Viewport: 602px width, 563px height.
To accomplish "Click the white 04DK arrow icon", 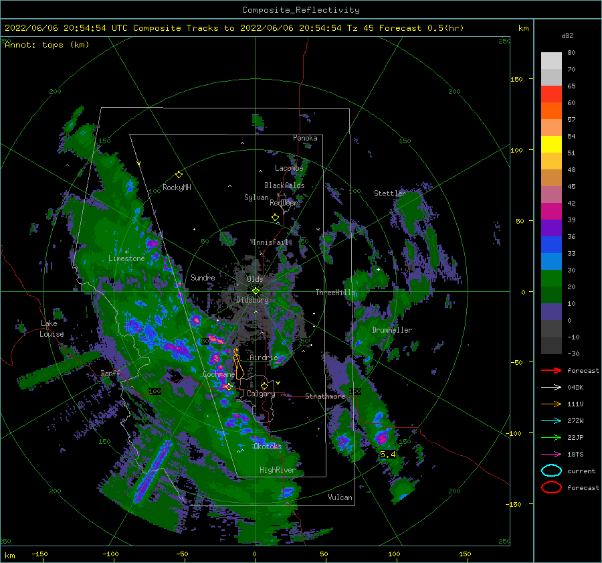I will [x=551, y=388].
